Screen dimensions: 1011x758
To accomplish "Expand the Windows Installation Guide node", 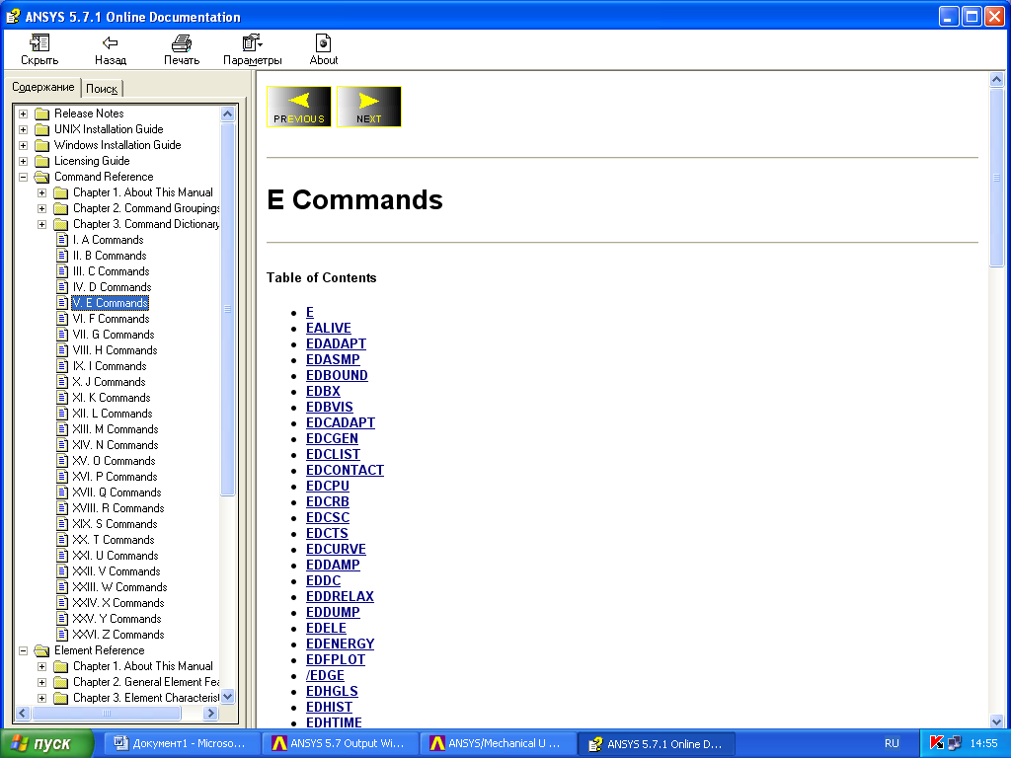I will tap(24, 145).
